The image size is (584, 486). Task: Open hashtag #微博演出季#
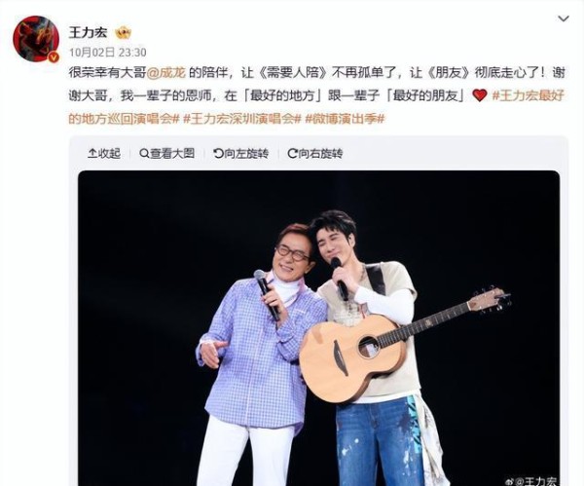pos(345,119)
